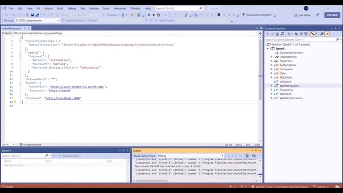Click Sync with Active Document icon

(x=296, y=34)
